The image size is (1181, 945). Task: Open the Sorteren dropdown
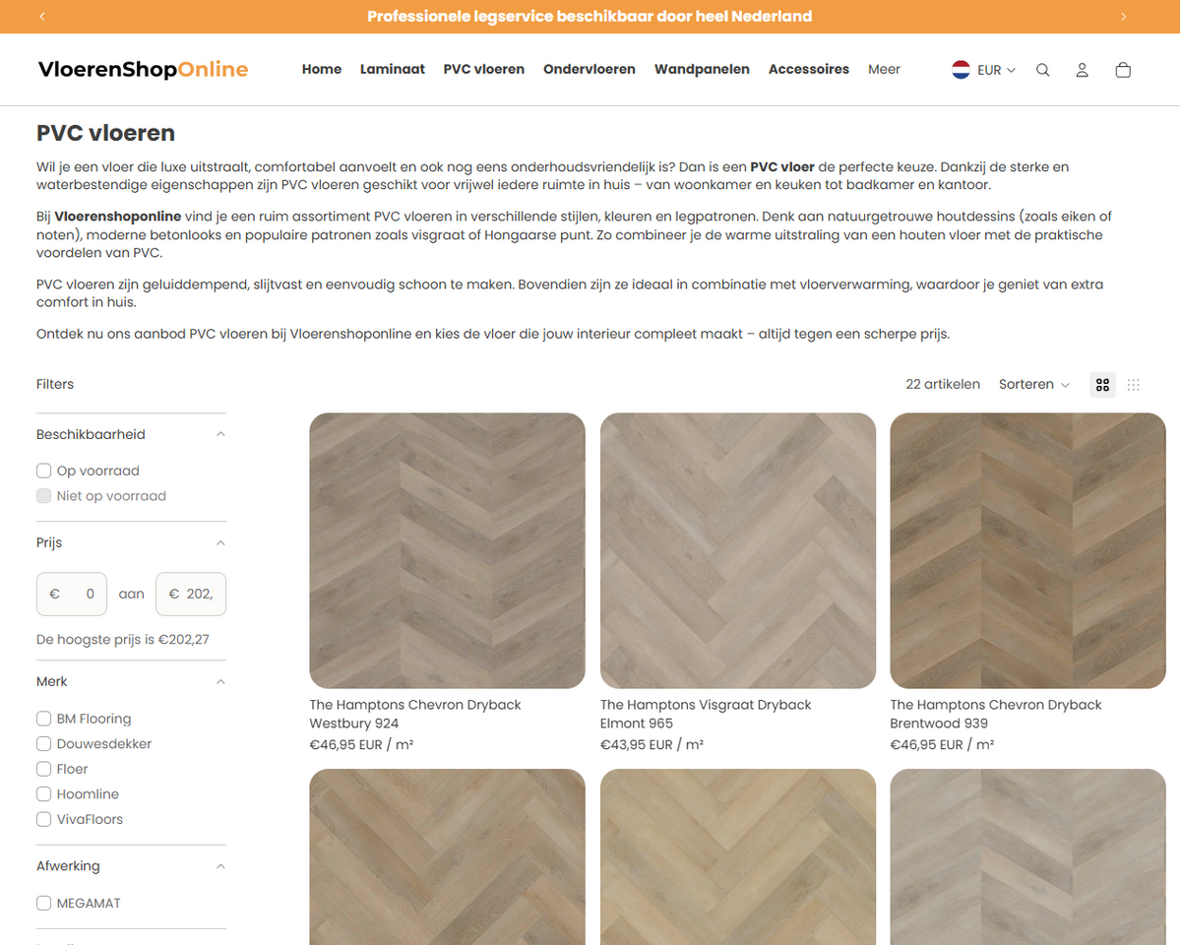(x=1033, y=385)
